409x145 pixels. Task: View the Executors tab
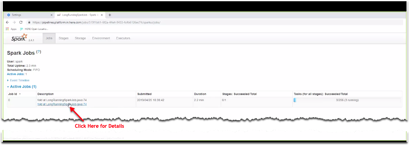(x=123, y=38)
